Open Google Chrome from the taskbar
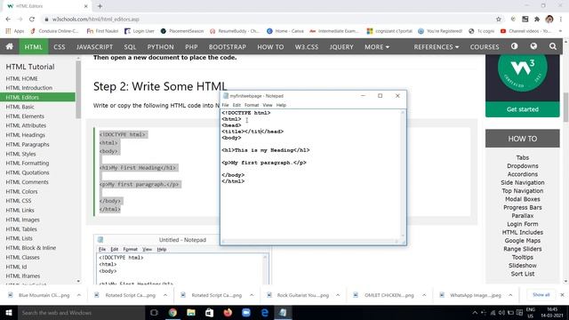Viewport: 569px width, 320px height. [172, 312]
